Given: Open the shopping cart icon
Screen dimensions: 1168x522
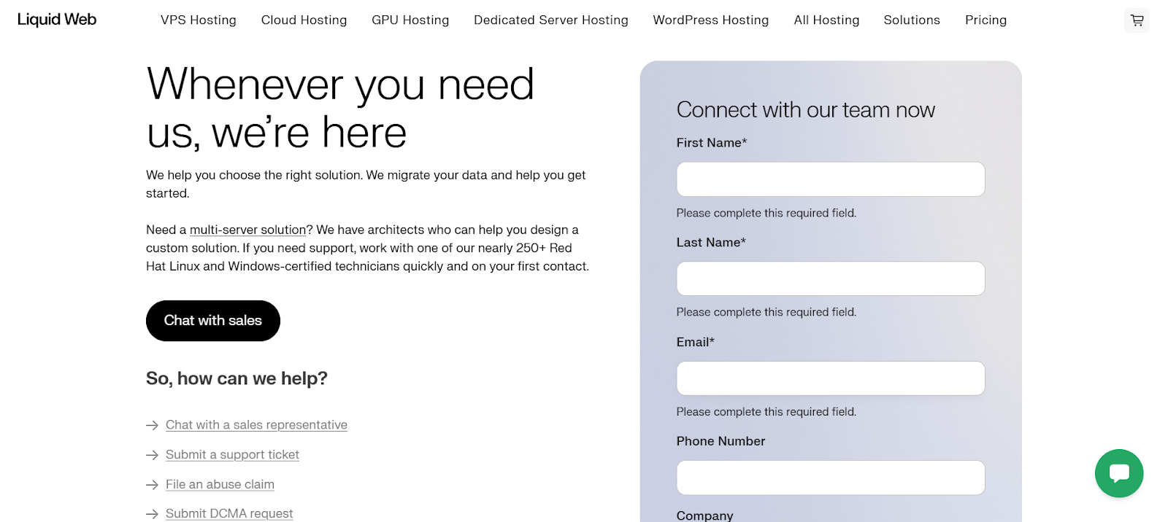Looking at the screenshot, I should [x=1137, y=20].
